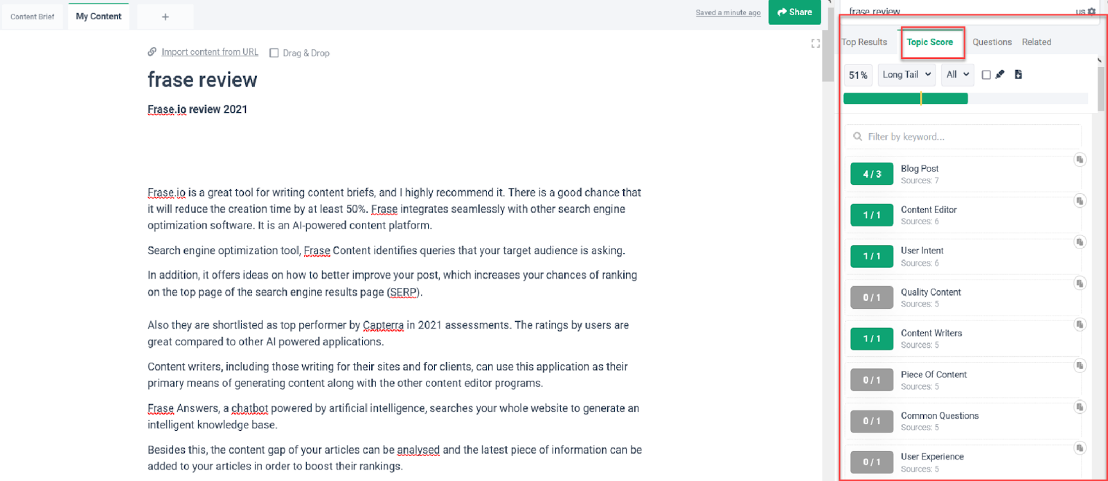Open the All filter dropdown

point(958,75)
